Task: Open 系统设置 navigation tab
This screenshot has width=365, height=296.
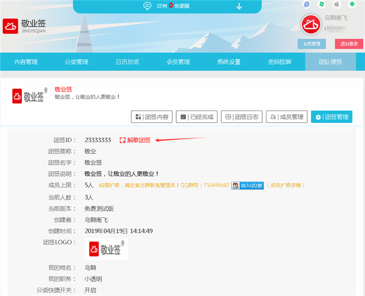Action: (x=229, y=61)
